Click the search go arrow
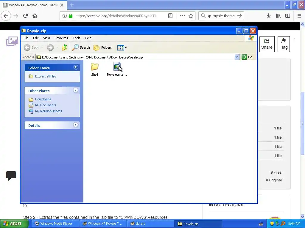Image resolution: width=305 pixels, height=228 pixels. 240,16
